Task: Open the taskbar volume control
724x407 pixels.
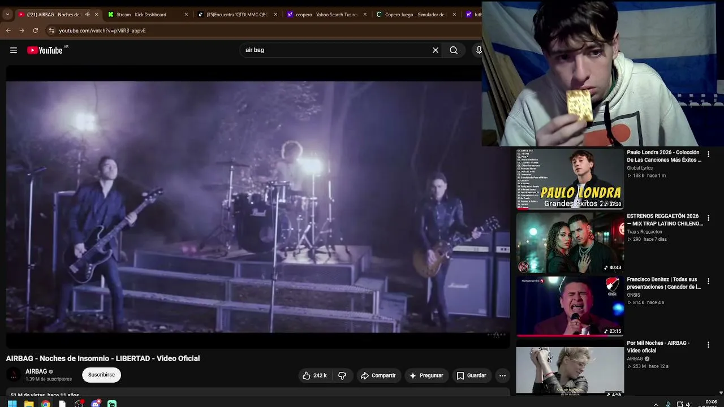Action: (688, 404)
